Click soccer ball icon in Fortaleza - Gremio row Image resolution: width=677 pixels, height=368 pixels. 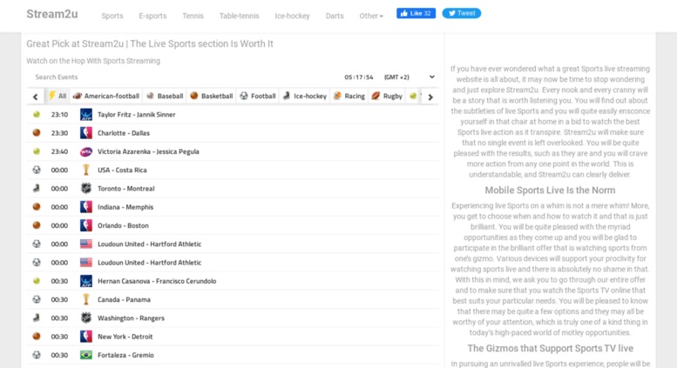pos(37,355)
